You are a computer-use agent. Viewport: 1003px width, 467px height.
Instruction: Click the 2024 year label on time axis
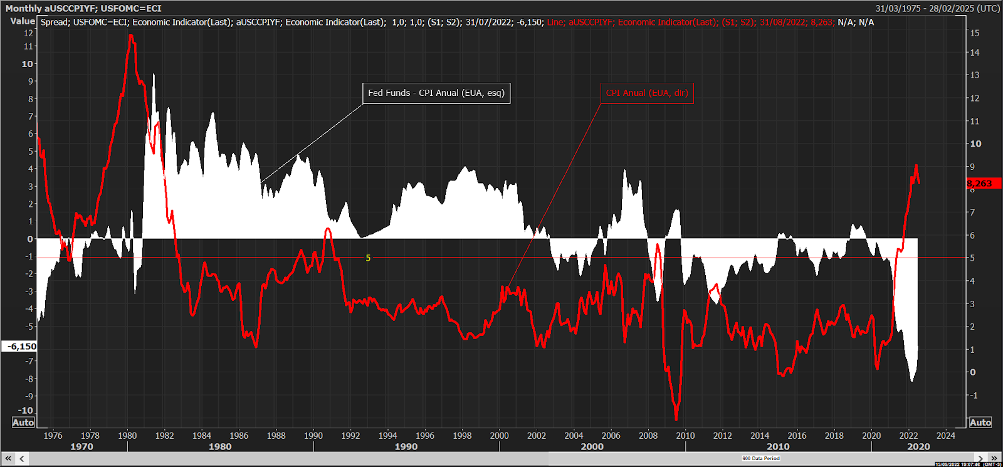click(x=945, y=435)
